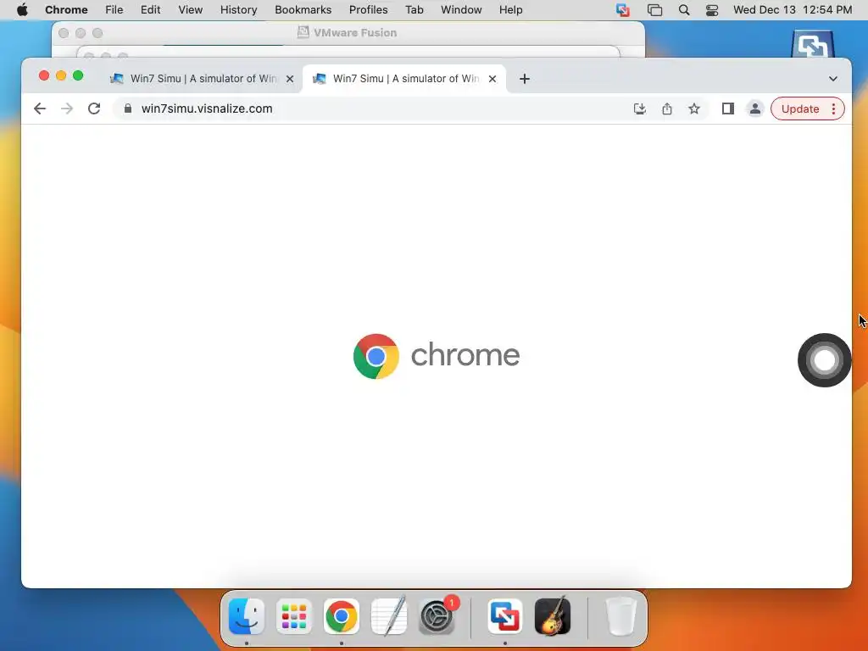Open Finder from the dock
Viewport: 868px width, 651px height.
(x=247, y=615)
